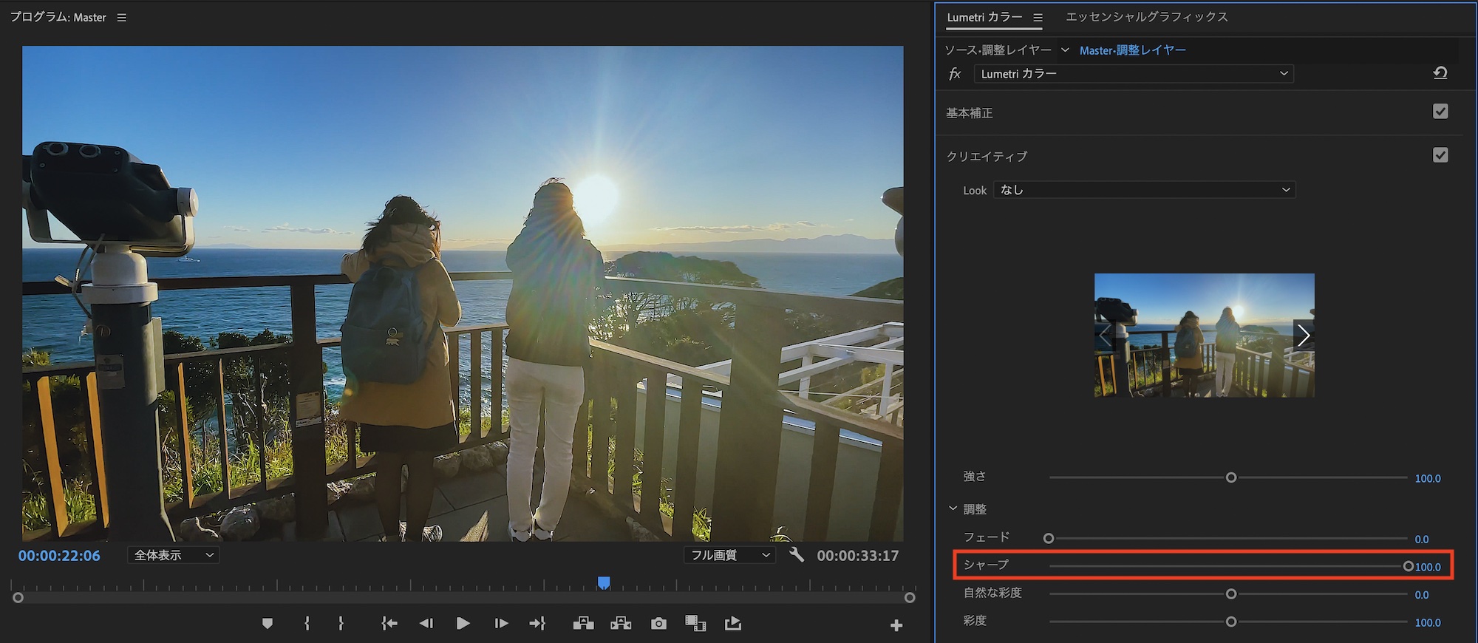Open the Lumetri カラー effect dropdown

pyautogui.click(x=1134, y=74)
